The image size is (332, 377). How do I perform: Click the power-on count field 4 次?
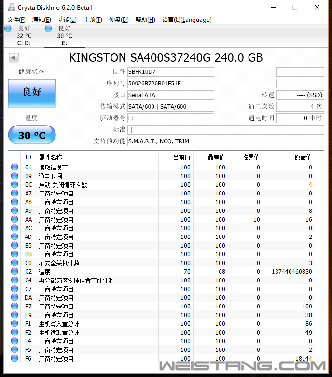[300, 107]
